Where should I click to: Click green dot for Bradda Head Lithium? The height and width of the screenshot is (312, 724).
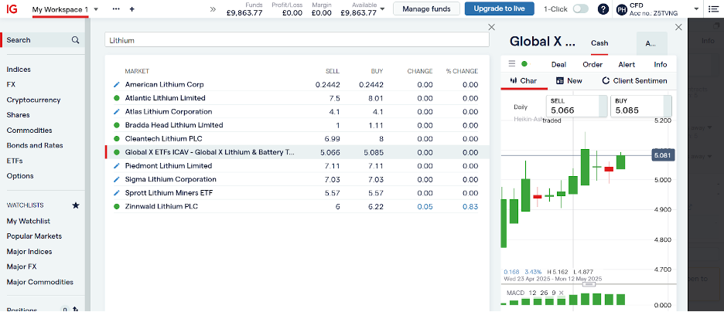point(116,125)
